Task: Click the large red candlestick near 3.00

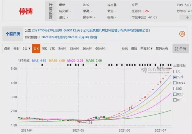Action: [x=145, y=97]
